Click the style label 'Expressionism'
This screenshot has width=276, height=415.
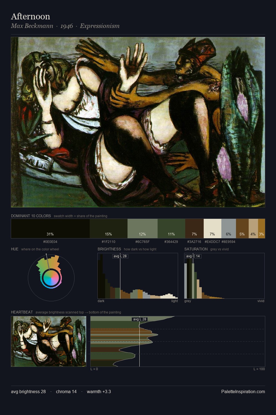(x=100, y=26)
